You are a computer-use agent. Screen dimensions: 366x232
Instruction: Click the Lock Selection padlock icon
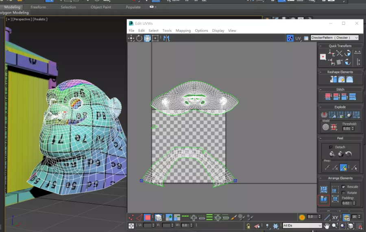click(x=248, y=226)
